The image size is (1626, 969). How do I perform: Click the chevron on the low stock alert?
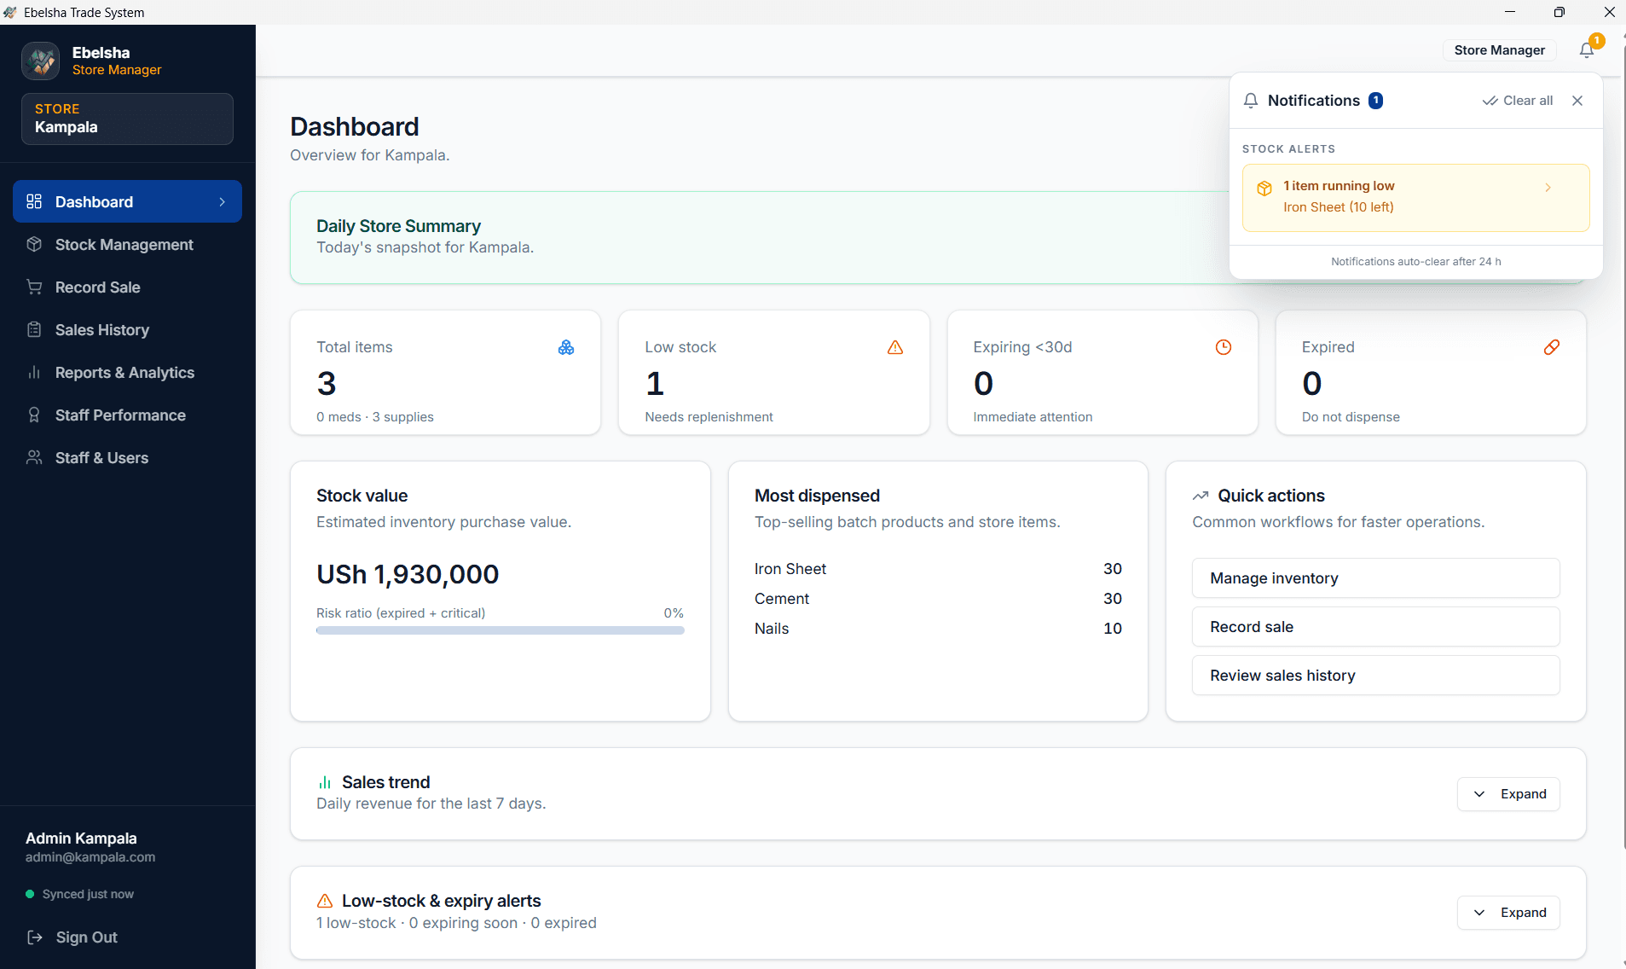click(1548, 188)
